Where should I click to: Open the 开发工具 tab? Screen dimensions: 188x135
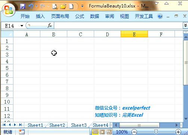pyautogui.click(x=144, y=16)
